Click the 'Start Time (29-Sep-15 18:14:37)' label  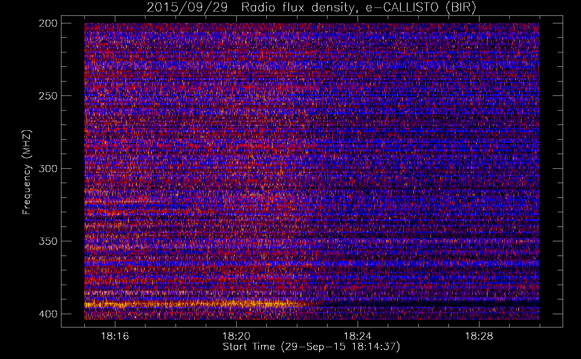[x=311, y=347]
